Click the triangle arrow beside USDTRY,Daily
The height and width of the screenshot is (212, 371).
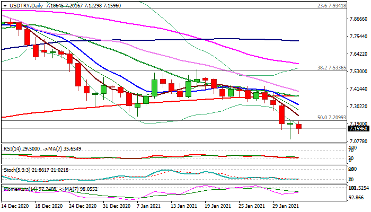click(x=5, y=5)
